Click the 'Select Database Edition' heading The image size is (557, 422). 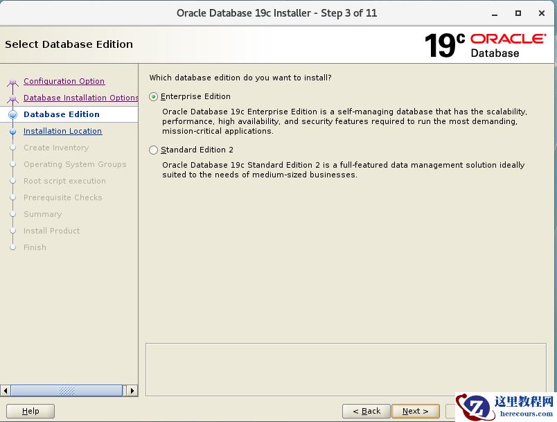tap(69, 44)
